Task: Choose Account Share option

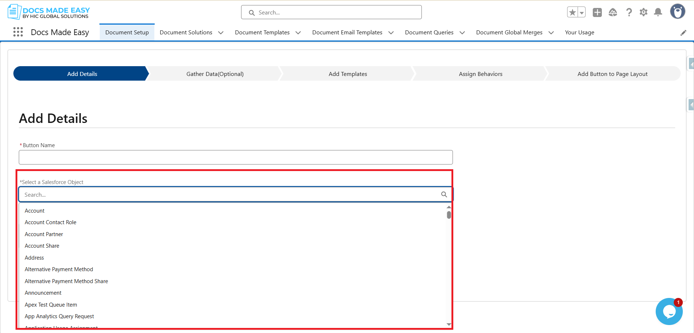Action: [x=42, y=246]
